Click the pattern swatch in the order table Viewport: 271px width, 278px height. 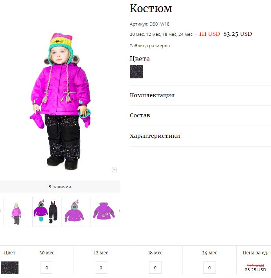(9, 267)
